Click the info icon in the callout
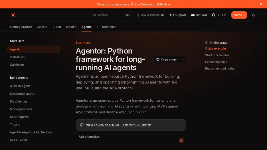The image size is (267, 150). (82, 125)
